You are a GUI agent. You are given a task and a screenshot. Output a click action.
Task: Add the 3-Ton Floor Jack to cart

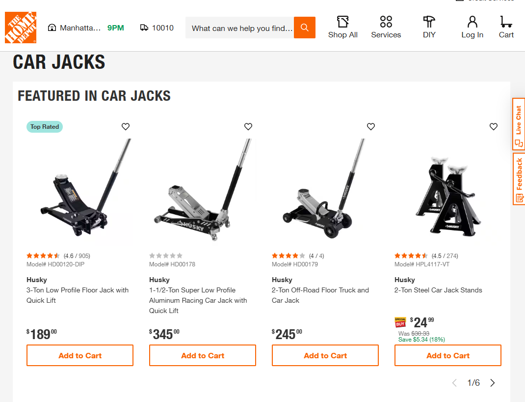[x=79, y=355]
